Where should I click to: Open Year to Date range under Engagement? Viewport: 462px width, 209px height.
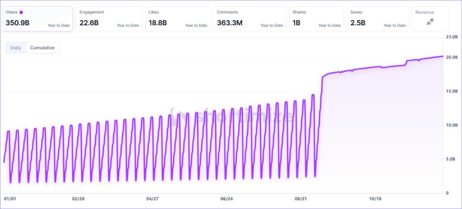pos(128,26)
